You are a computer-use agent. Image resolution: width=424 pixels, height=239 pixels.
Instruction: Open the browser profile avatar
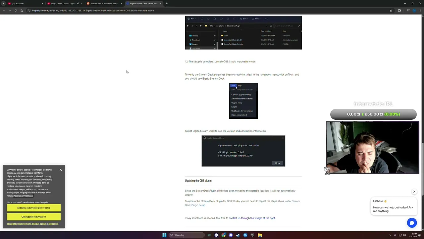[414, 10]
